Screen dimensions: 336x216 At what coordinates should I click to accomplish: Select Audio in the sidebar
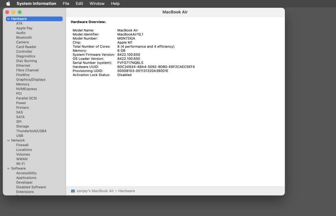[21, 33]
